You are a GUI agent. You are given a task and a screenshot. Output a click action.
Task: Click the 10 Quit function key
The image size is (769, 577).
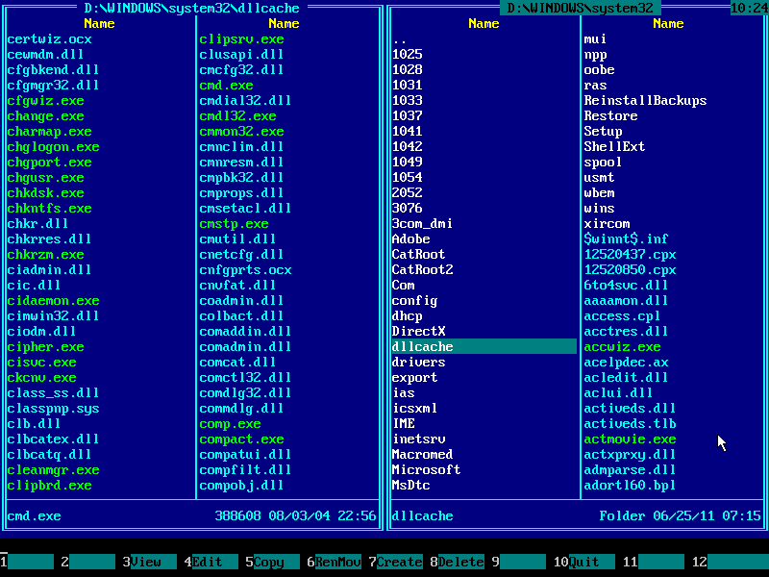583,562
